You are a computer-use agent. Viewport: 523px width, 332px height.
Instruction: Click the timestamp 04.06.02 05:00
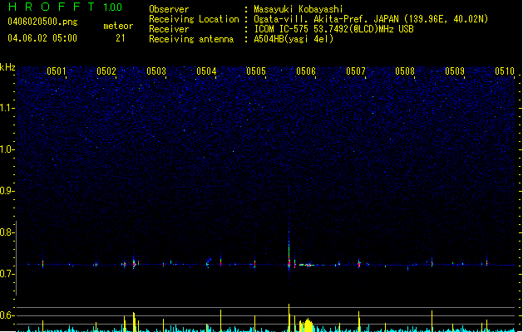(42, 38)
